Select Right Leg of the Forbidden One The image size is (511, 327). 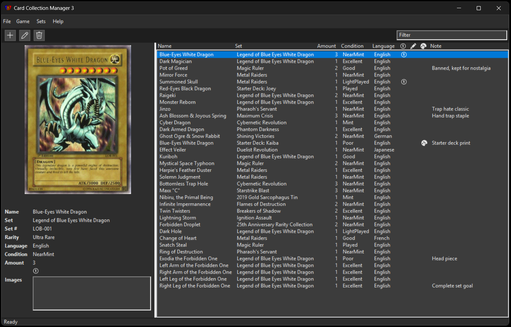pos(333,286)
